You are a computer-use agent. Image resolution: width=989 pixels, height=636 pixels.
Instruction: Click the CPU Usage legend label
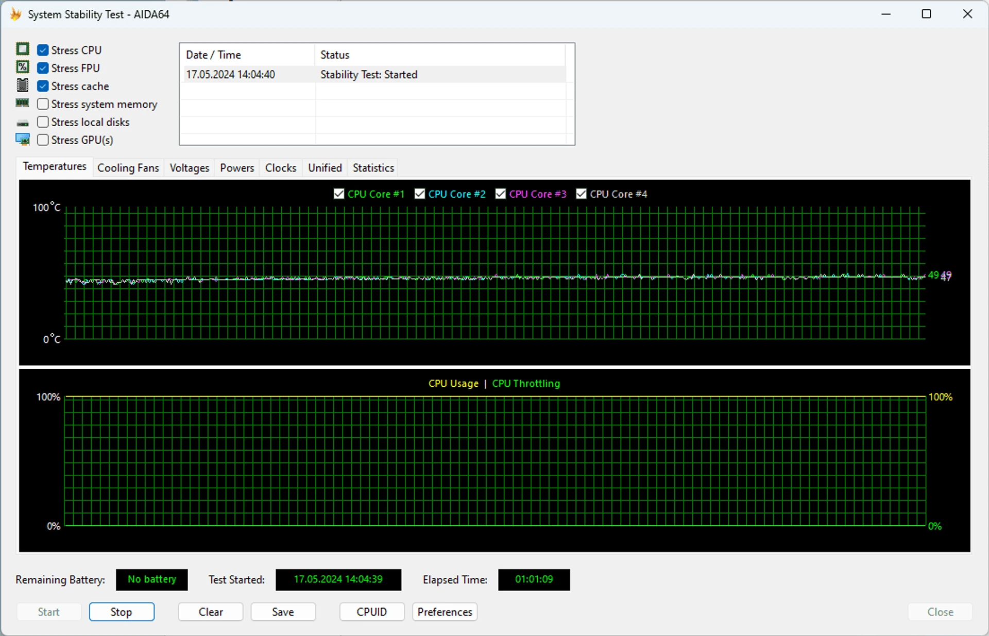click(453, 384)
